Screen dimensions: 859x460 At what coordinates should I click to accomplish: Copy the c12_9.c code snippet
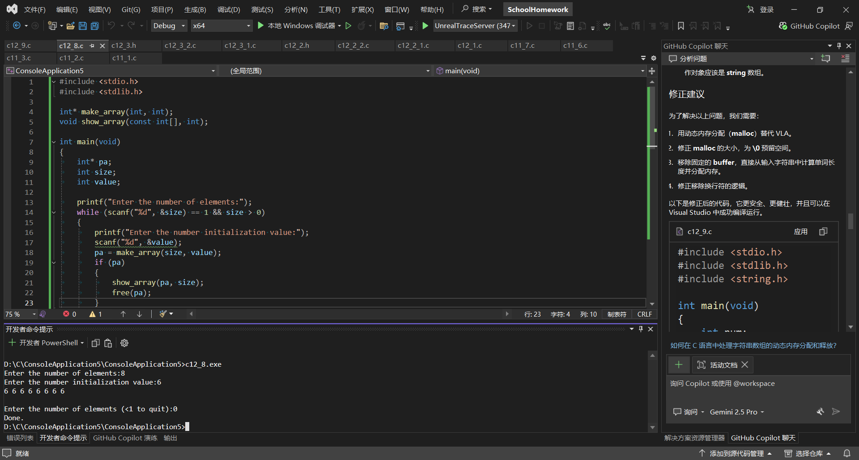[823, 231]
